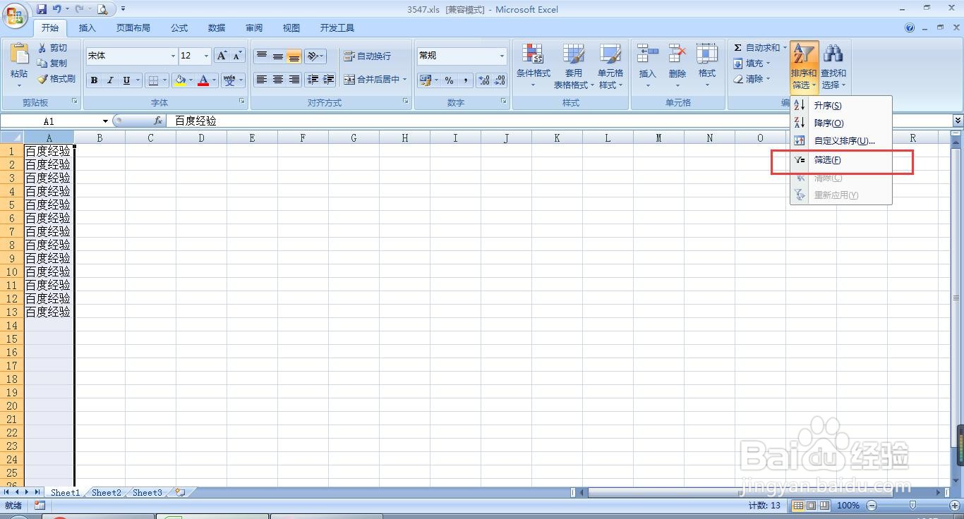Click accounting number format icon
964x519 pixels.
[x=425, y=80]
